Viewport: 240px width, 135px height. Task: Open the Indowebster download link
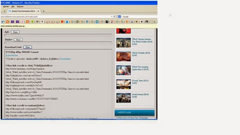coord(12,56)
